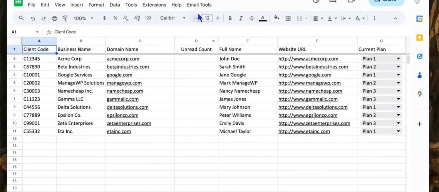Open the Calibri font dropdown

[173, 18]
